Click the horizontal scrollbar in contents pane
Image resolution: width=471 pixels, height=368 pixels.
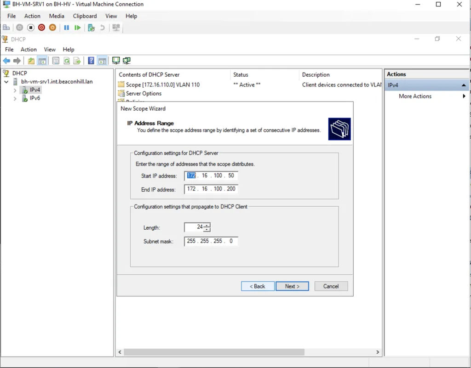click(214, 352)
